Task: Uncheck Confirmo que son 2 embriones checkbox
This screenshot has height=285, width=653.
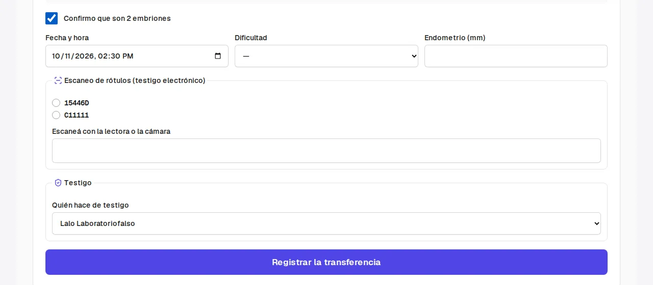Action: click(x=52, y=18)
